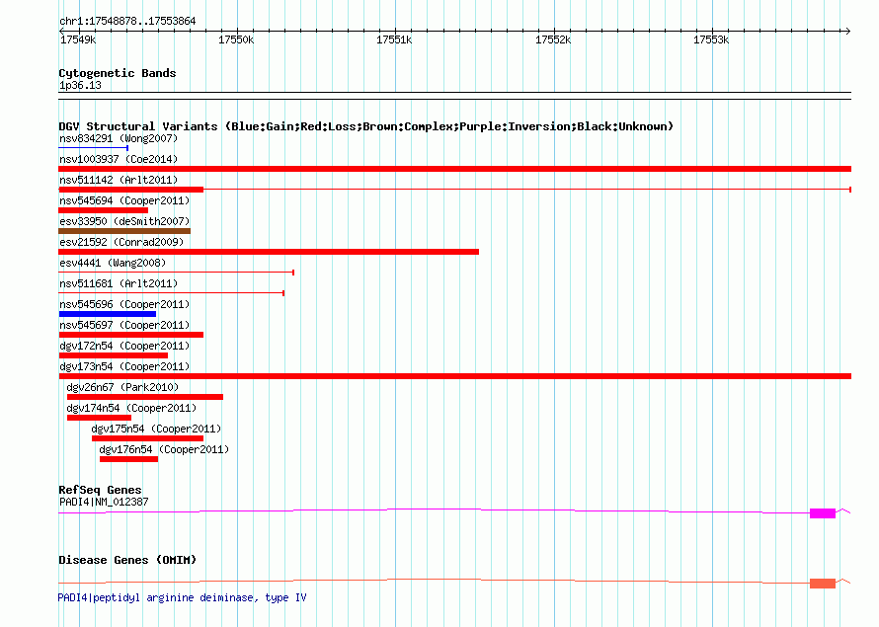The width and height of the screenshot is (879, 627).
Task: Click the right arrow on the ruler
Action: (847, 31)
